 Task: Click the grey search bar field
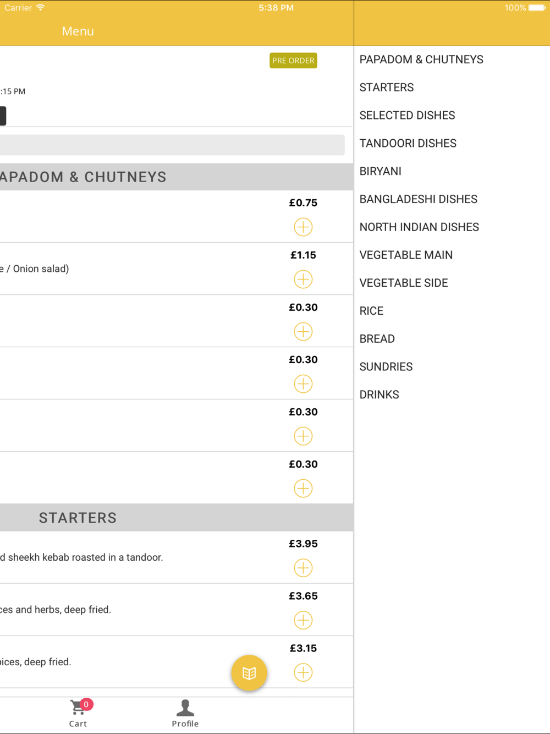pyautogui.click(x=172, y=145)
